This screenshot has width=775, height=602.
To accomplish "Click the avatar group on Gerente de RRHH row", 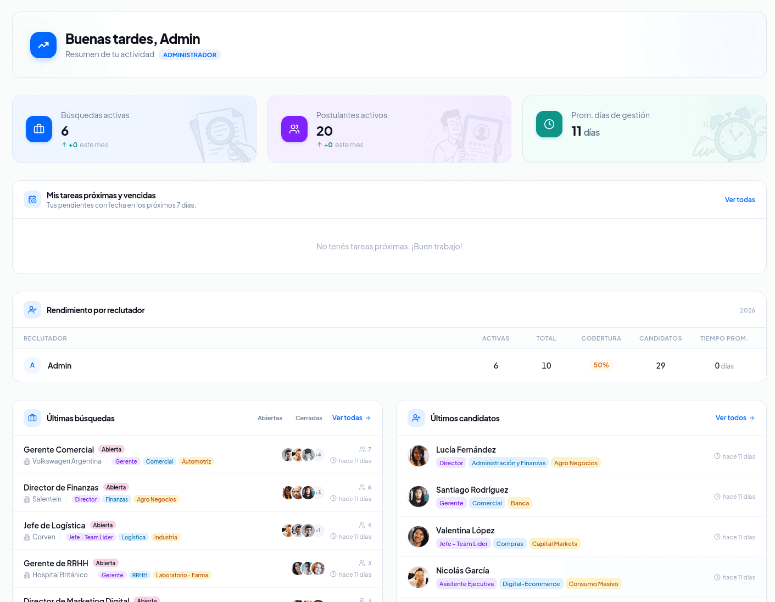I will (x=308, y=568).
